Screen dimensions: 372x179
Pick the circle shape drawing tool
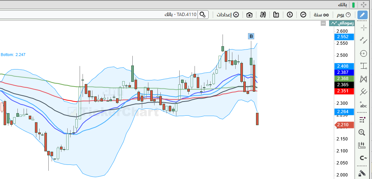tap(363, 53)
